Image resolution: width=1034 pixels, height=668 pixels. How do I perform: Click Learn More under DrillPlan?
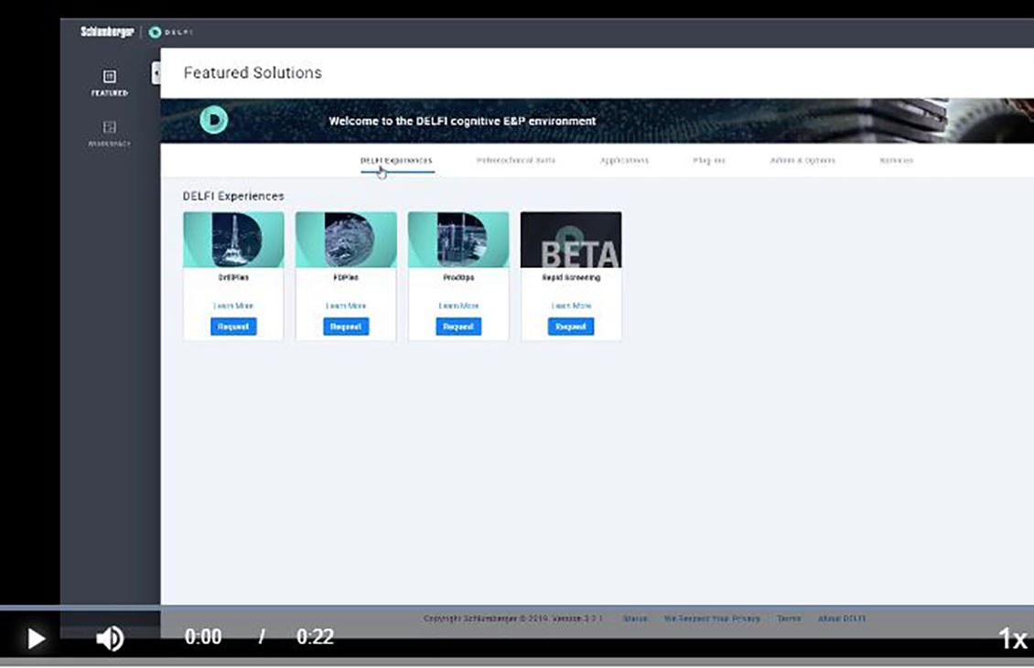click(x=233, y=306)
